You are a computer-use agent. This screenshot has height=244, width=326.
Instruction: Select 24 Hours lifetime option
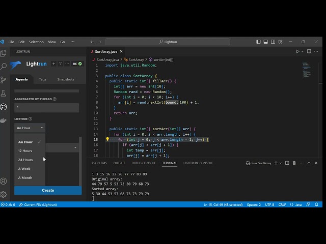(x=30, y=160)
